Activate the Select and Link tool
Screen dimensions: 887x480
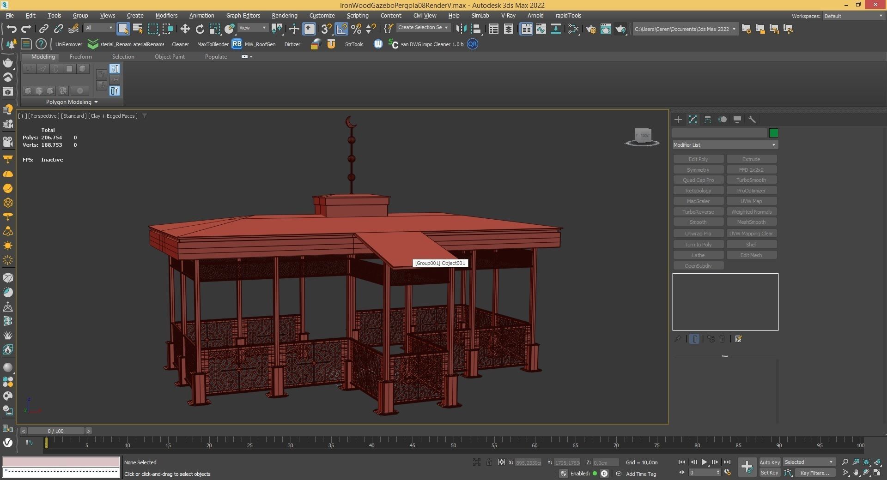[43, 29]
